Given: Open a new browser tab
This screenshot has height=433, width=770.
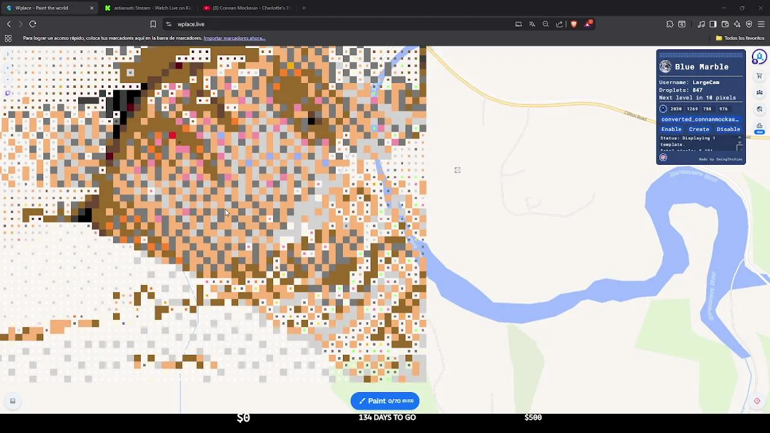Looking at the screenshot, I should [x=304, y=8].
